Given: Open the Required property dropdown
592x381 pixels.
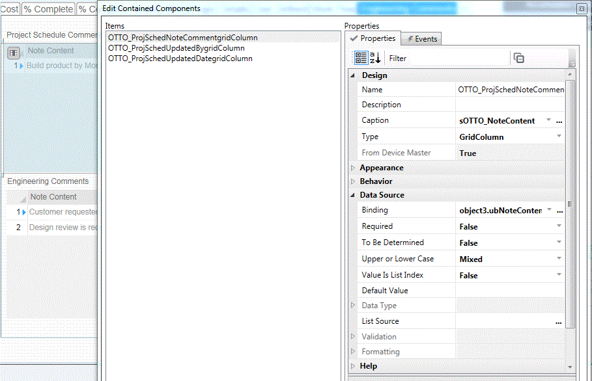Looking at the screenshot, I should 557,226.
